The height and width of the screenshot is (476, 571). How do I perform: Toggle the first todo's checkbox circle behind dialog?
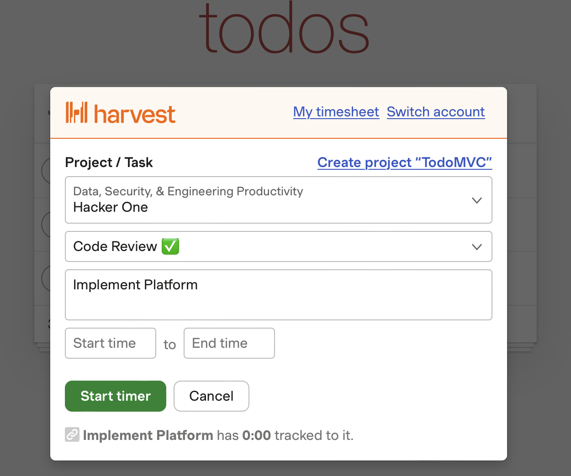[x=45, y=171]
